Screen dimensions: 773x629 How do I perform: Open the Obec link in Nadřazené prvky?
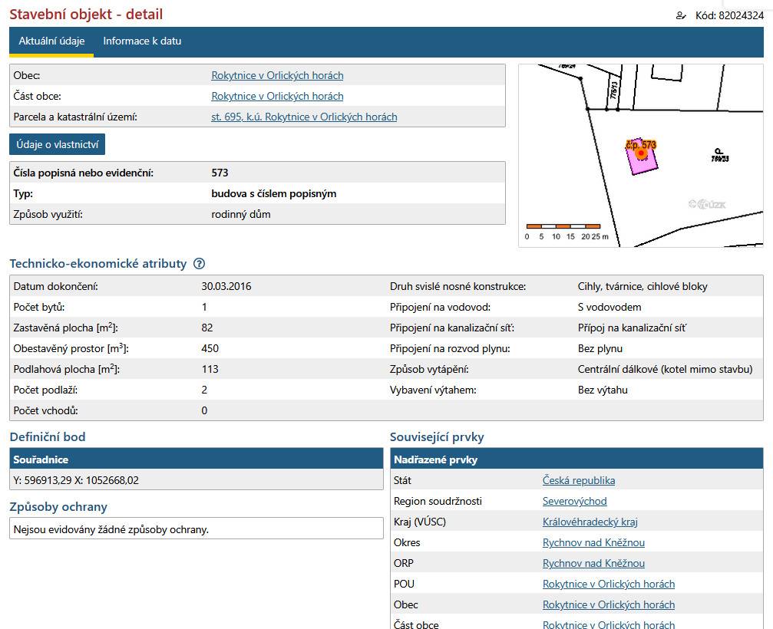[x=608, y=604]
